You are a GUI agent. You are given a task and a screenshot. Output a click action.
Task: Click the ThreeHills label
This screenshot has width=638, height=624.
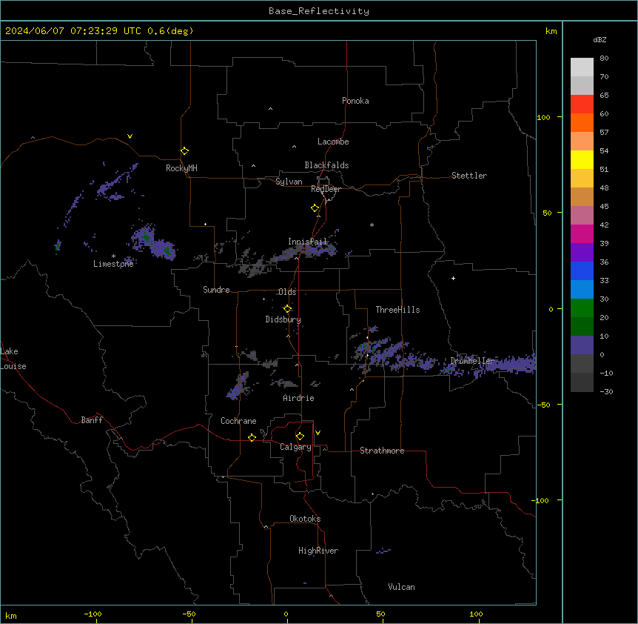[x=397, y=310]
